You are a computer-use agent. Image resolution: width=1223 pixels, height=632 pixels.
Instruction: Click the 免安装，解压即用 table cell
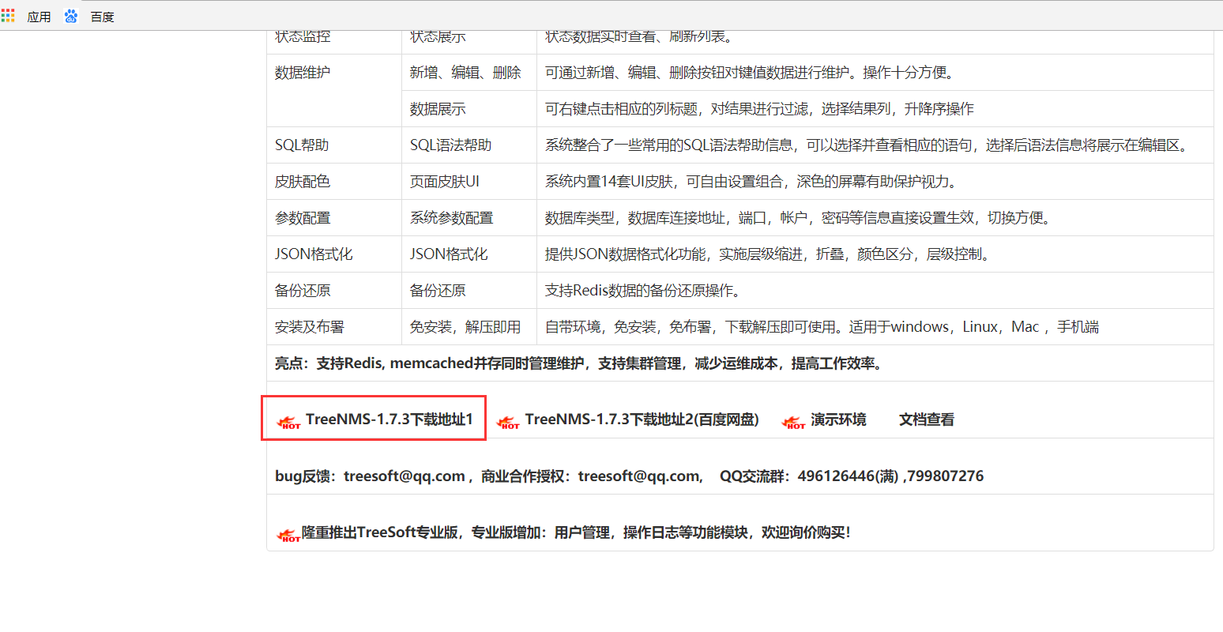(x=469, y=327)
